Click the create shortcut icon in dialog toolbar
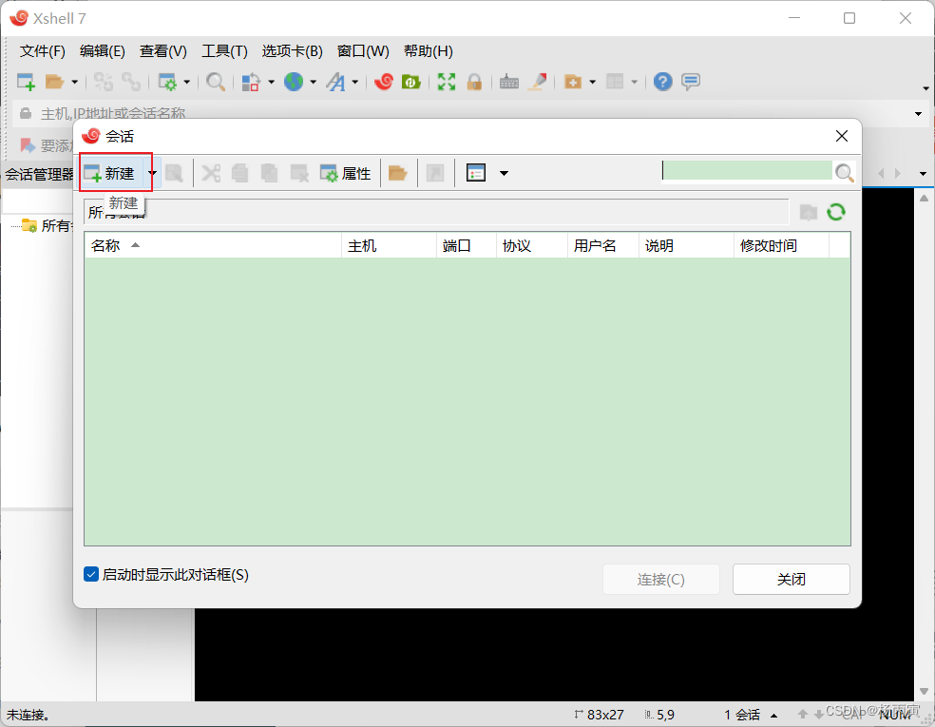The width and height of the screenshot is (935, 727). coord(435,174)
